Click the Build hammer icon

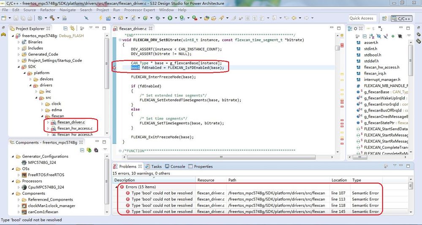pyautogui.click(x=52, y=18)
